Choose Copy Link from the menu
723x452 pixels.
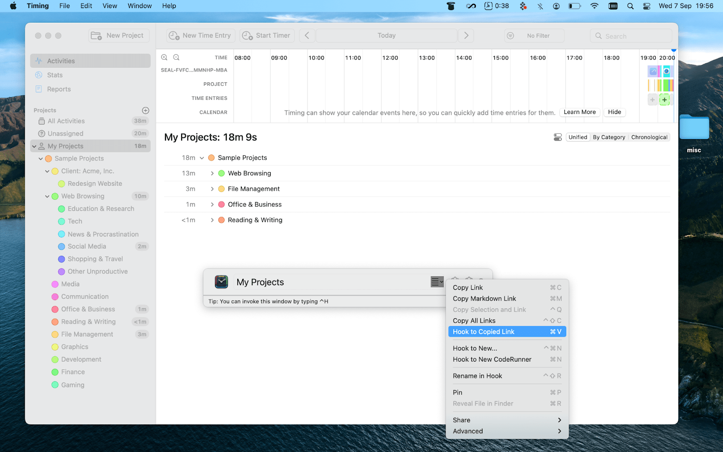tap(507, 287)
